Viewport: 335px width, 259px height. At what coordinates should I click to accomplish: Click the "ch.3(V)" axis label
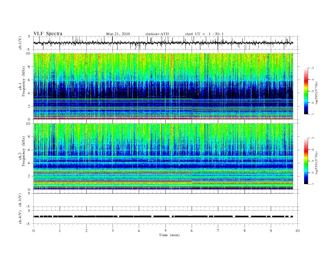click(20, 200)
